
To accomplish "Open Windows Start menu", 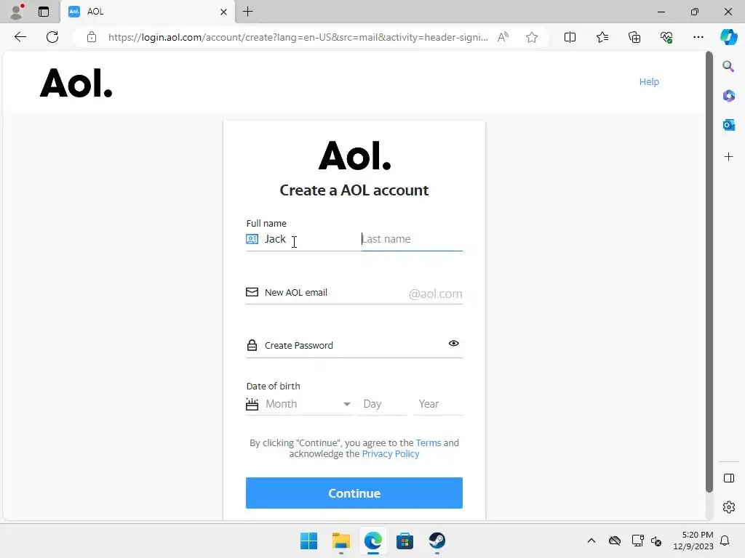I will (308, 541).
